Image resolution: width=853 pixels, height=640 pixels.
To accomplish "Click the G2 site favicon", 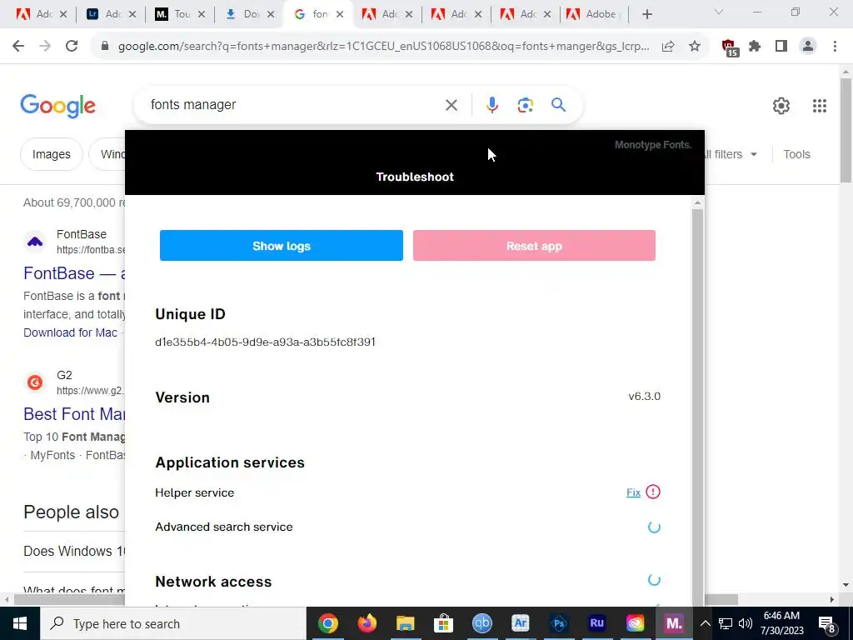I will (x=35, y=382).
